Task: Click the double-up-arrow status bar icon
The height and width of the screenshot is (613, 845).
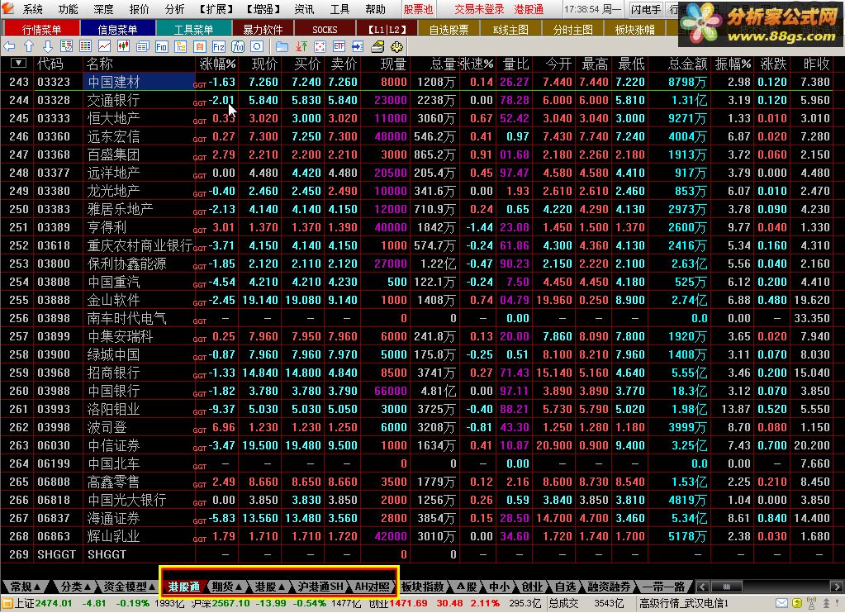Action: [x=826, y=603]
